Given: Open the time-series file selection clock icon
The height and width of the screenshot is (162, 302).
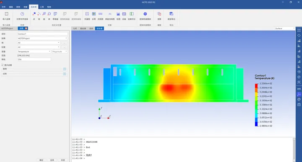Looking at the screenshot, I should pos(22,14).
